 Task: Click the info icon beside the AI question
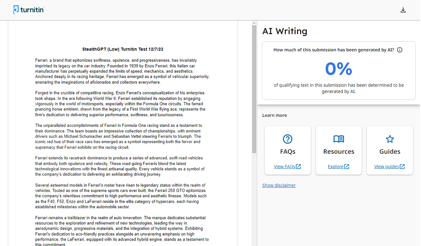400,50
